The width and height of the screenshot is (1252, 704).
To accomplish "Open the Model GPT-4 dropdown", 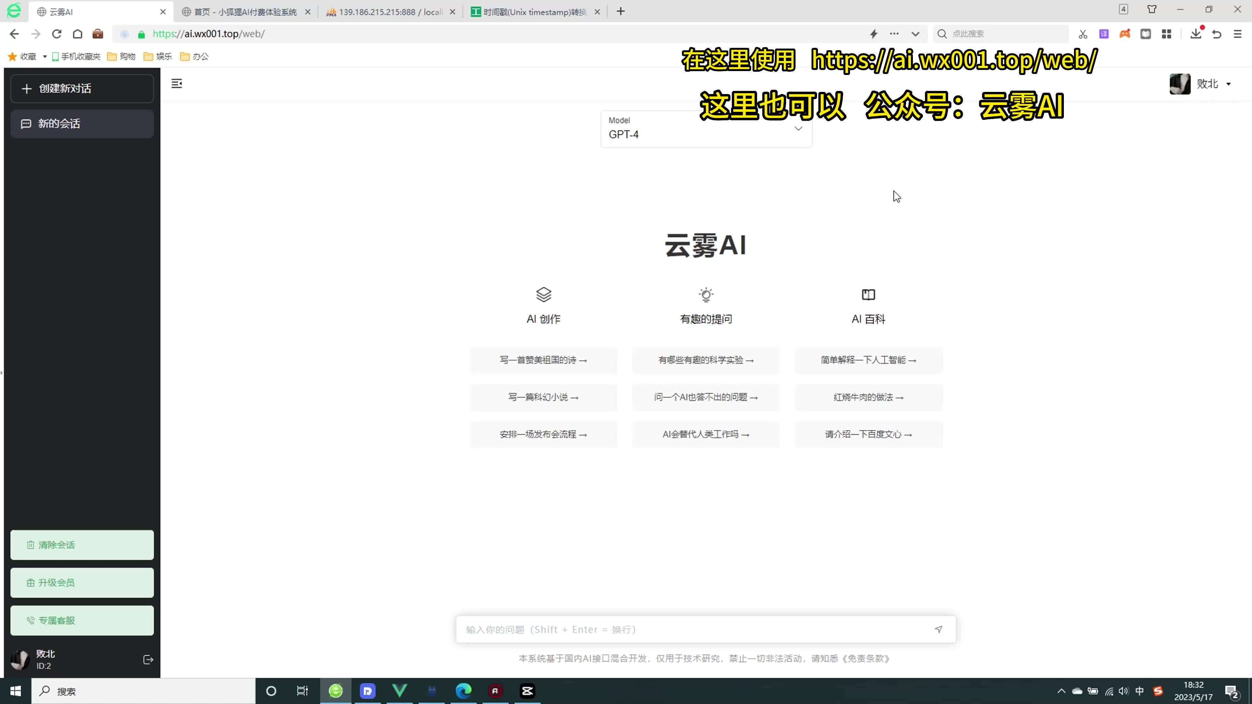I will [706, 129].
